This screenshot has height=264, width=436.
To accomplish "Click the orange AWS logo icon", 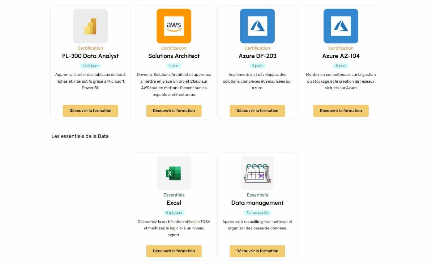I will (174, 26).
